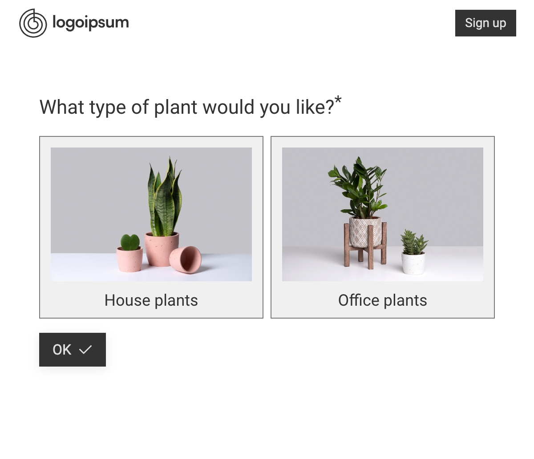The height and width of the screenshot is (459, 534).
Task: Select the Office plants option card
Action: 383,227
